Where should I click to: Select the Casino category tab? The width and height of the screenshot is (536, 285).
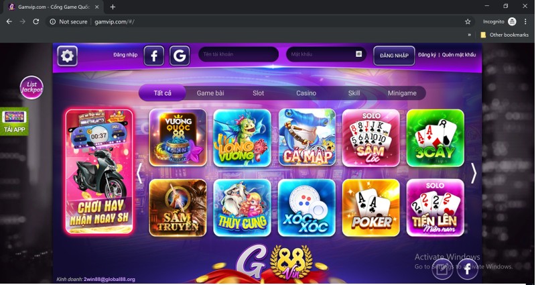coord(306,93)
